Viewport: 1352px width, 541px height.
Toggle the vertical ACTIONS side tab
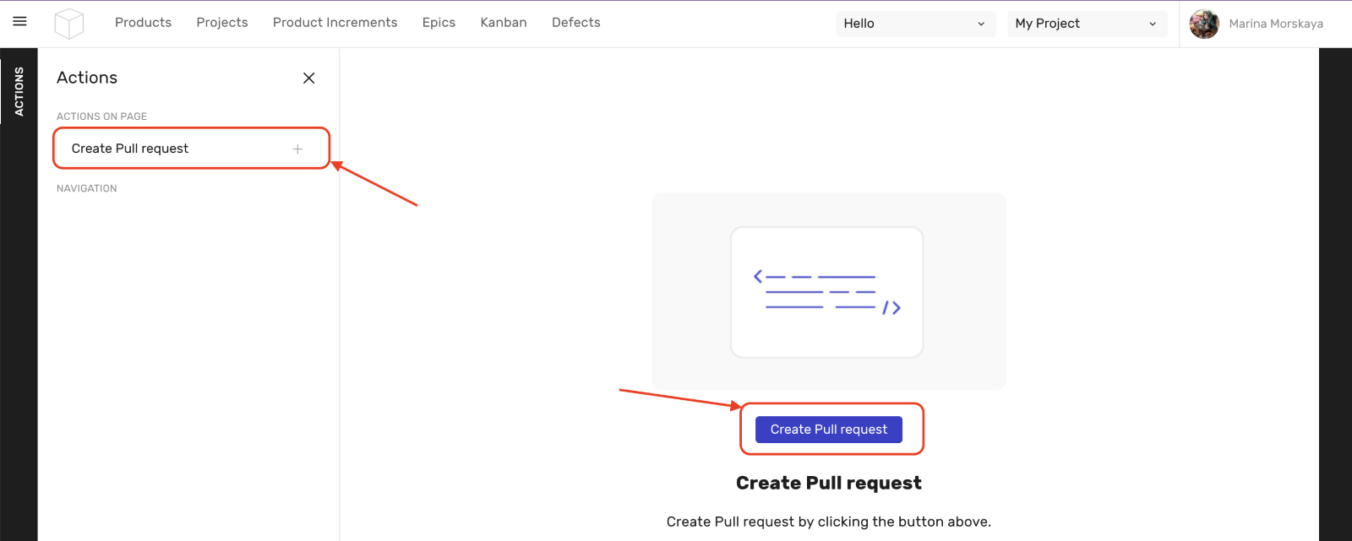click(x=19, y=91)
